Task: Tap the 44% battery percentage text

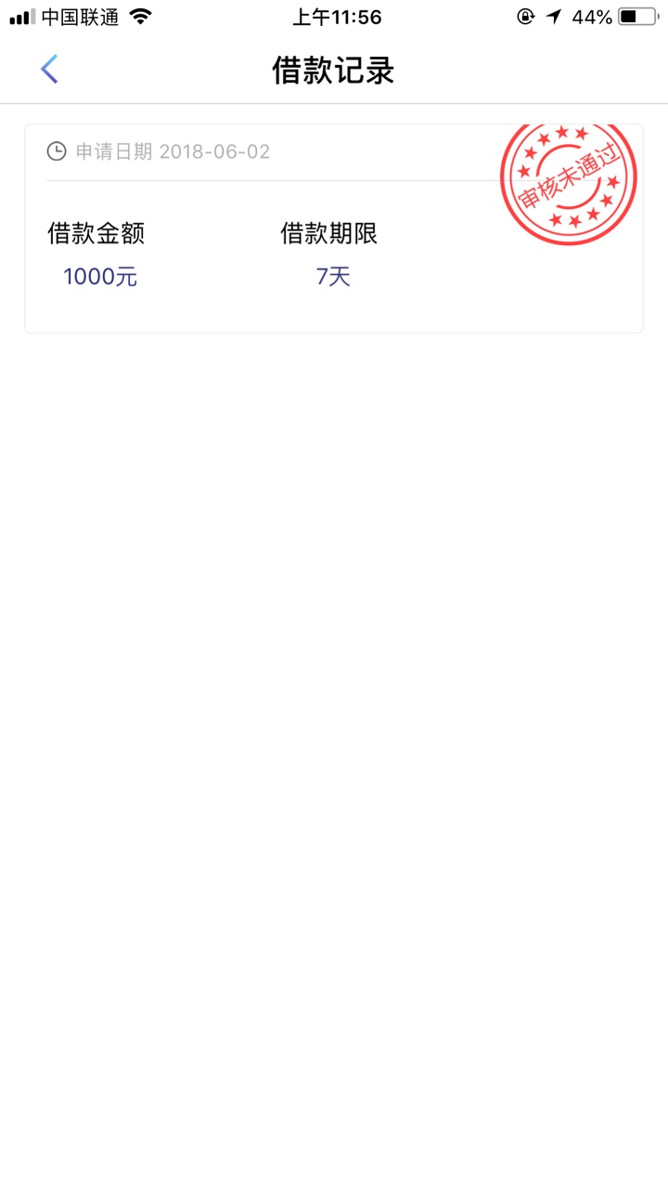Action: [592, 17]
